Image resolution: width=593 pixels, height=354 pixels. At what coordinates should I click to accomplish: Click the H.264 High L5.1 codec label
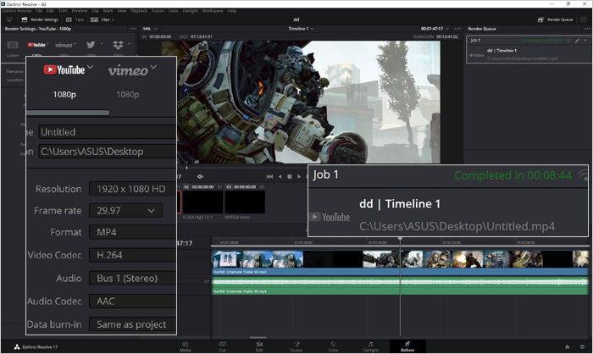point(197,218)
